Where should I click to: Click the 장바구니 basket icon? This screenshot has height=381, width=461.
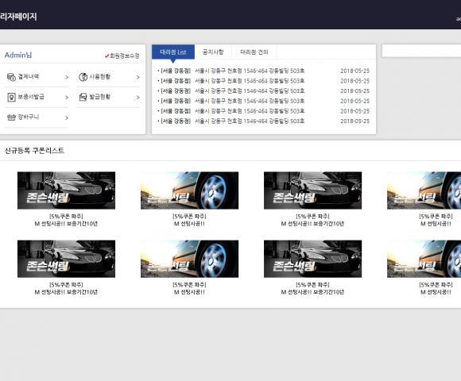(11, 117)
